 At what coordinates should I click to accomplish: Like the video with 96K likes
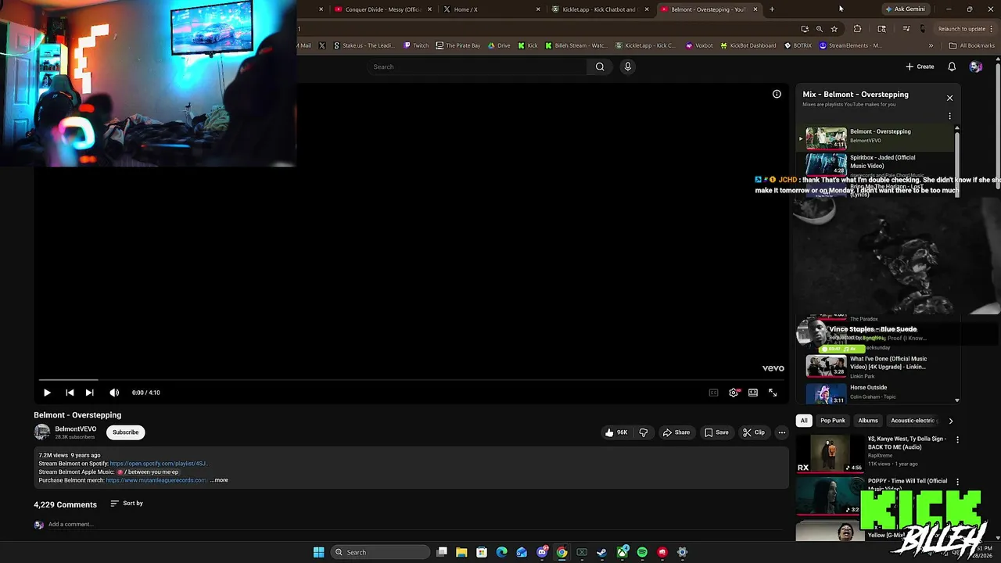click(x=616, y=432)
